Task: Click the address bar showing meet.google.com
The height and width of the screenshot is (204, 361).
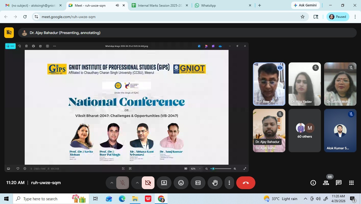Action: tap(170, 17)
